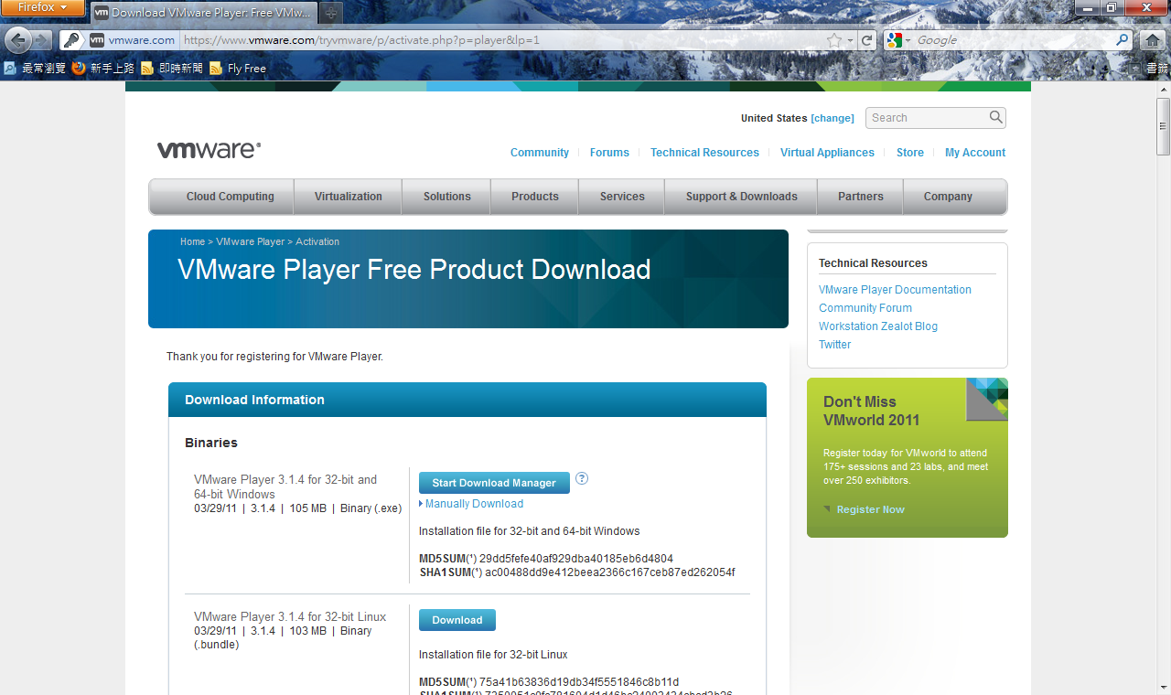This screenshot has width=1171, height=695.
Task: Click the magnifier in the Google search box
Action: coord(1123,40)
